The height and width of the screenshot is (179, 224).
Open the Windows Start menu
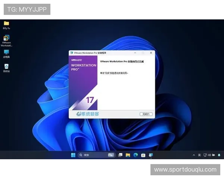pyautogui.click(x=73, y=155)
